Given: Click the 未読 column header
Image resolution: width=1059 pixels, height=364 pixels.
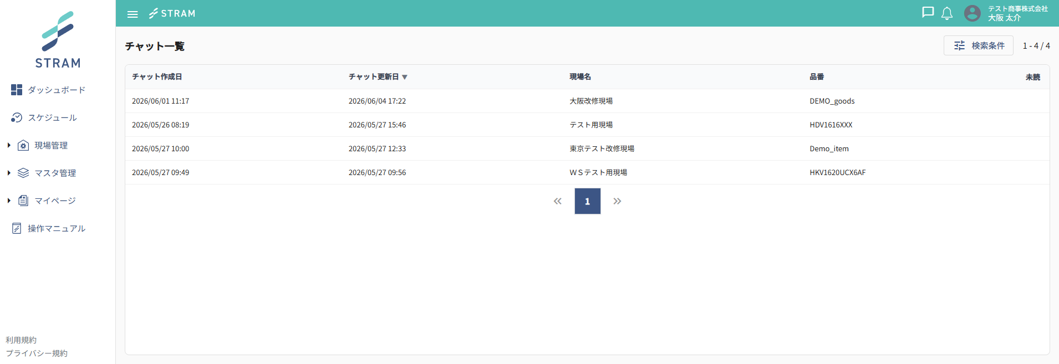Looking at the screenshot, I should point(1033,77).
